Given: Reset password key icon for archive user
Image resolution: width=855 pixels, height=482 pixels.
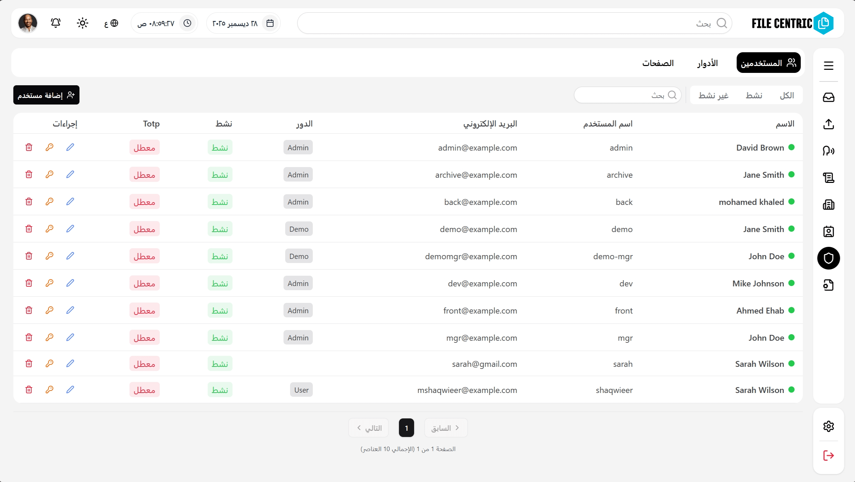Looking at the screenshot, I should point(49,174).
